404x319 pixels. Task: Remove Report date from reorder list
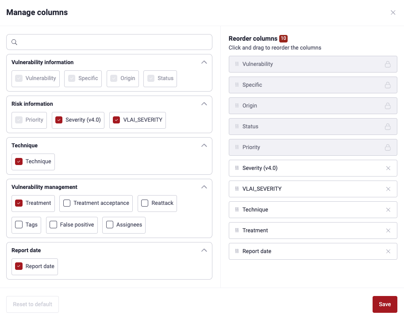388,251
